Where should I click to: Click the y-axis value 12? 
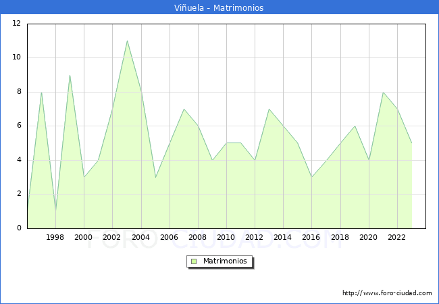[x=17, y=23]
